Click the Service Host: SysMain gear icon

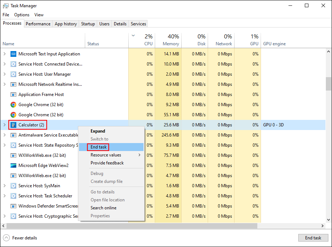tap(13, 186)
